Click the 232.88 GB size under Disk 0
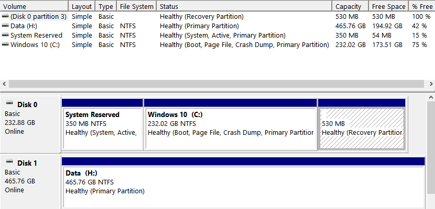This screenshot has height=209, width=435. [20, 122]
